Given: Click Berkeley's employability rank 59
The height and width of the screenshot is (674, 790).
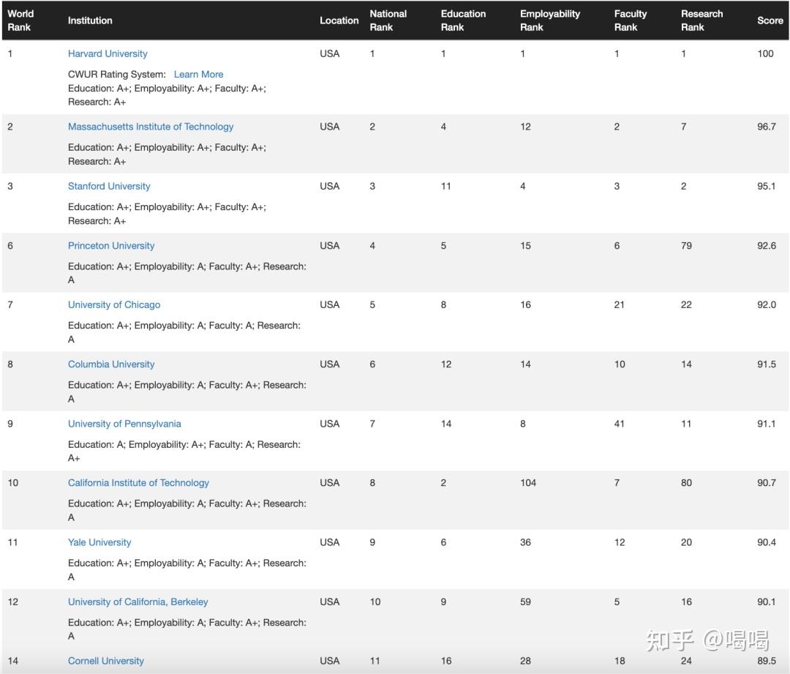Looking at the screenshot, I should tap(525, 602).
